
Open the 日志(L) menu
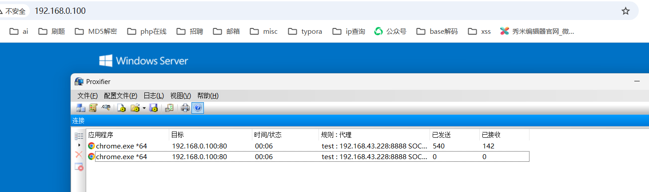click(154, 96)
